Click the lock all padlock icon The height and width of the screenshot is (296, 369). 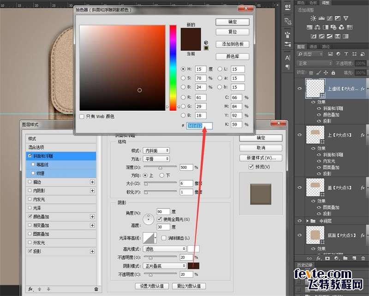click(333, 73)
